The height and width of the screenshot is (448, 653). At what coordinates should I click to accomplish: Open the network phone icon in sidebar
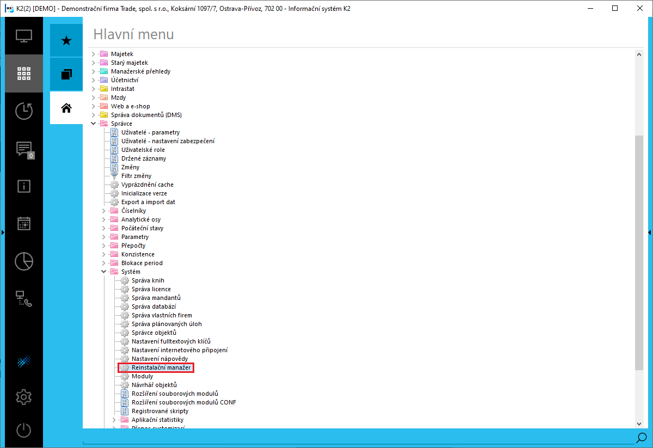click(x=23, y=298)
